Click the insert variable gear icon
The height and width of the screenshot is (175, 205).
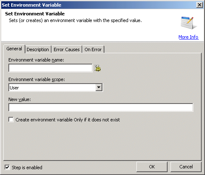pos(98,68)
